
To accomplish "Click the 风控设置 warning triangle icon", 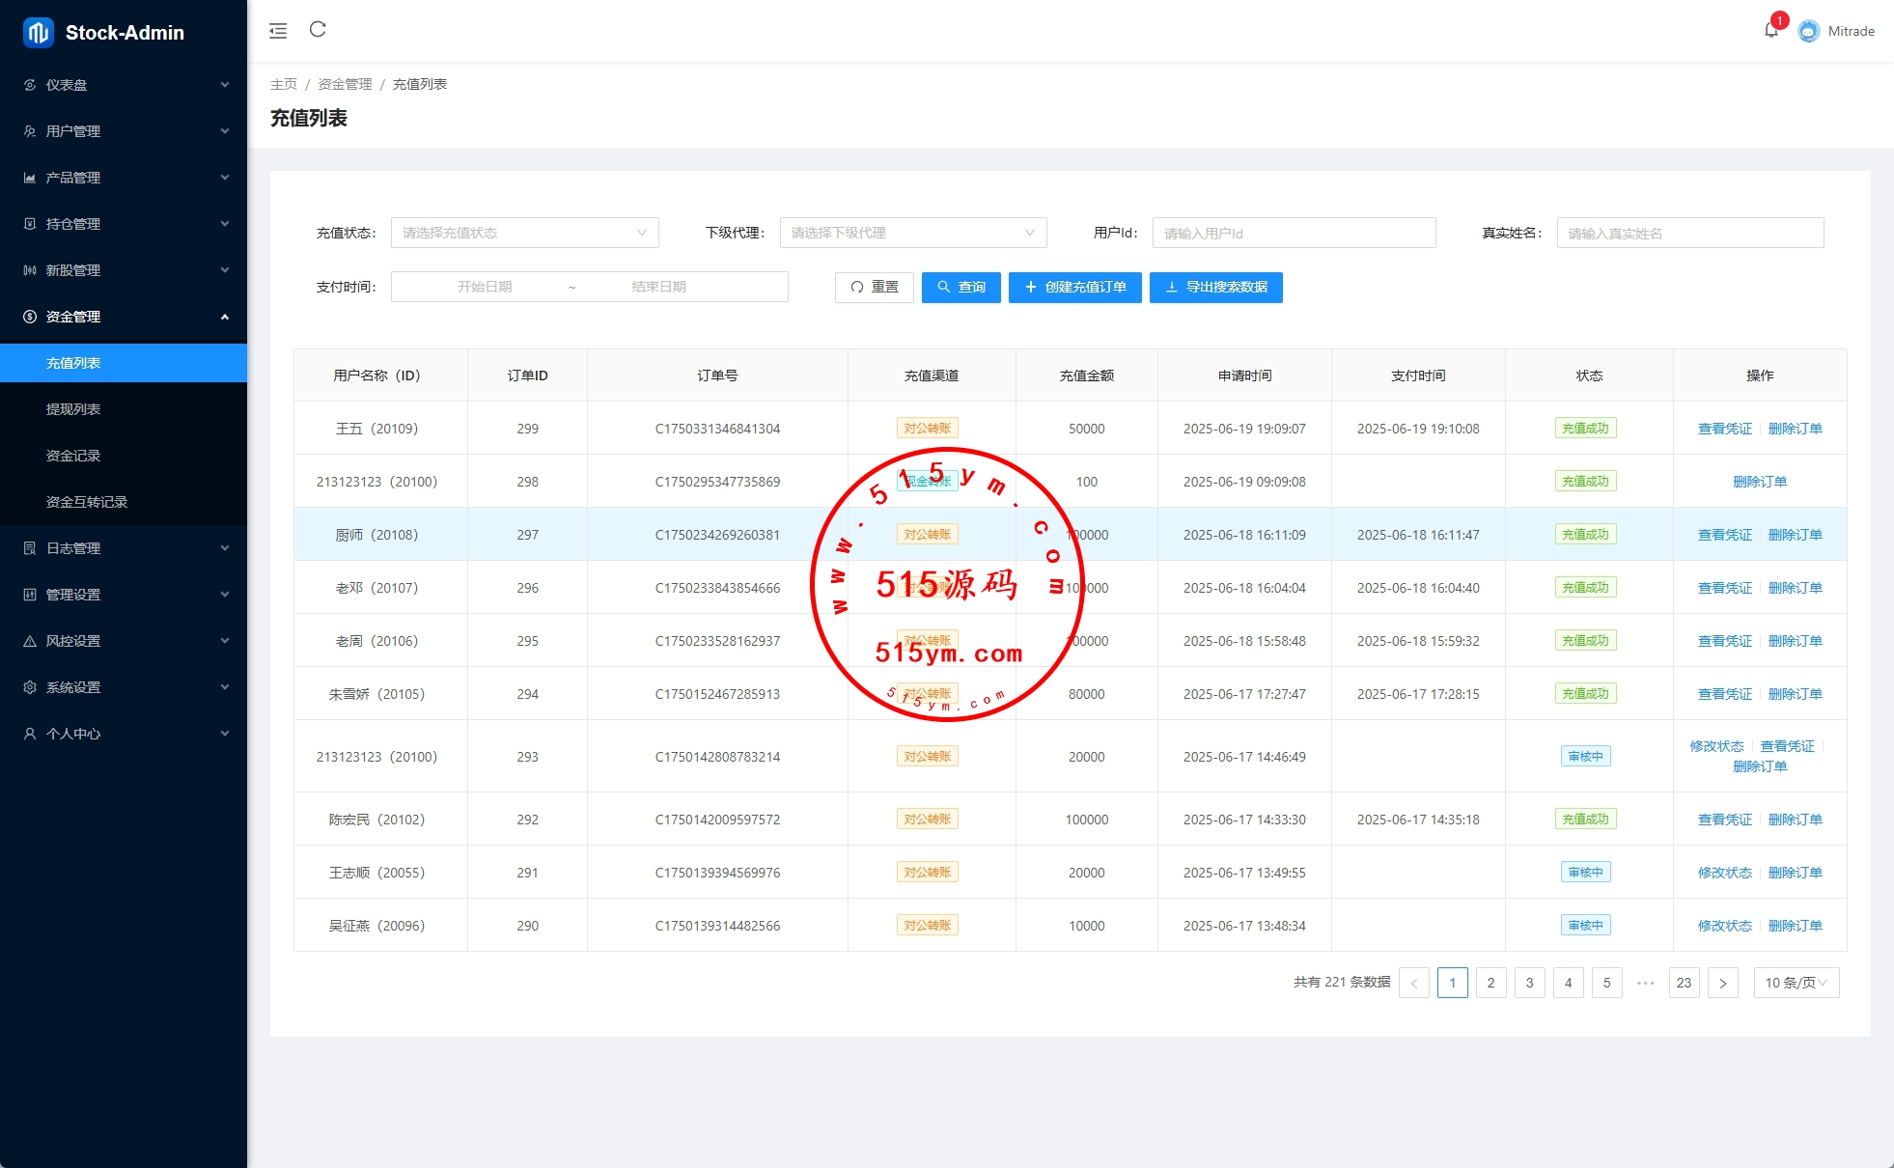I will click(30, 641).
